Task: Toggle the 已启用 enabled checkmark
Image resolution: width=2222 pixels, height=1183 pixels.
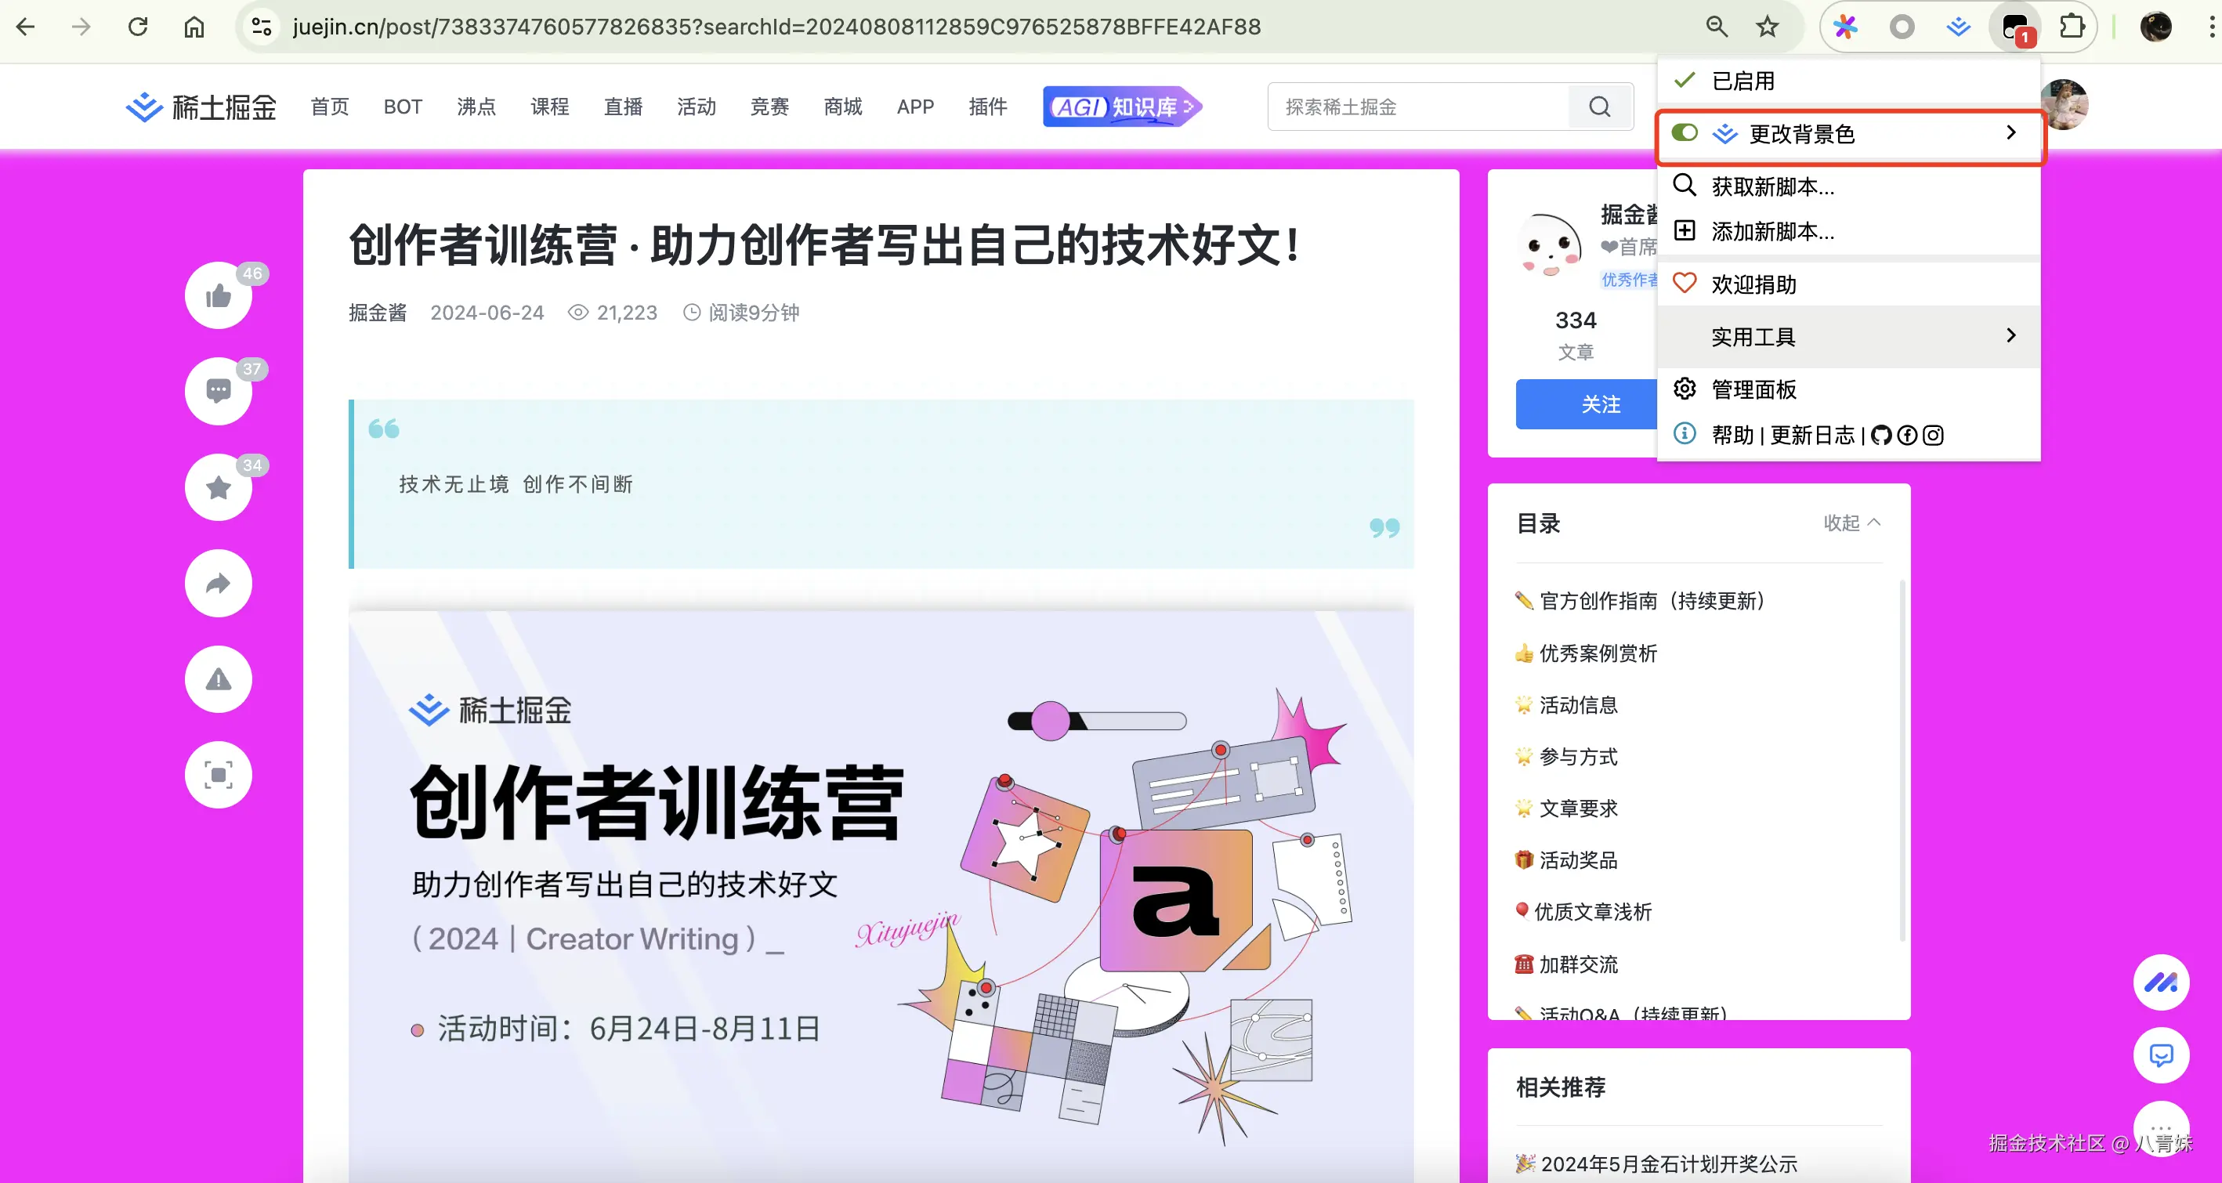Action: tap(1685, 81)
